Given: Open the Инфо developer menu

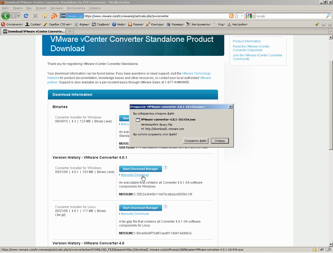Looking at the screenshot, I should point(119,24).
